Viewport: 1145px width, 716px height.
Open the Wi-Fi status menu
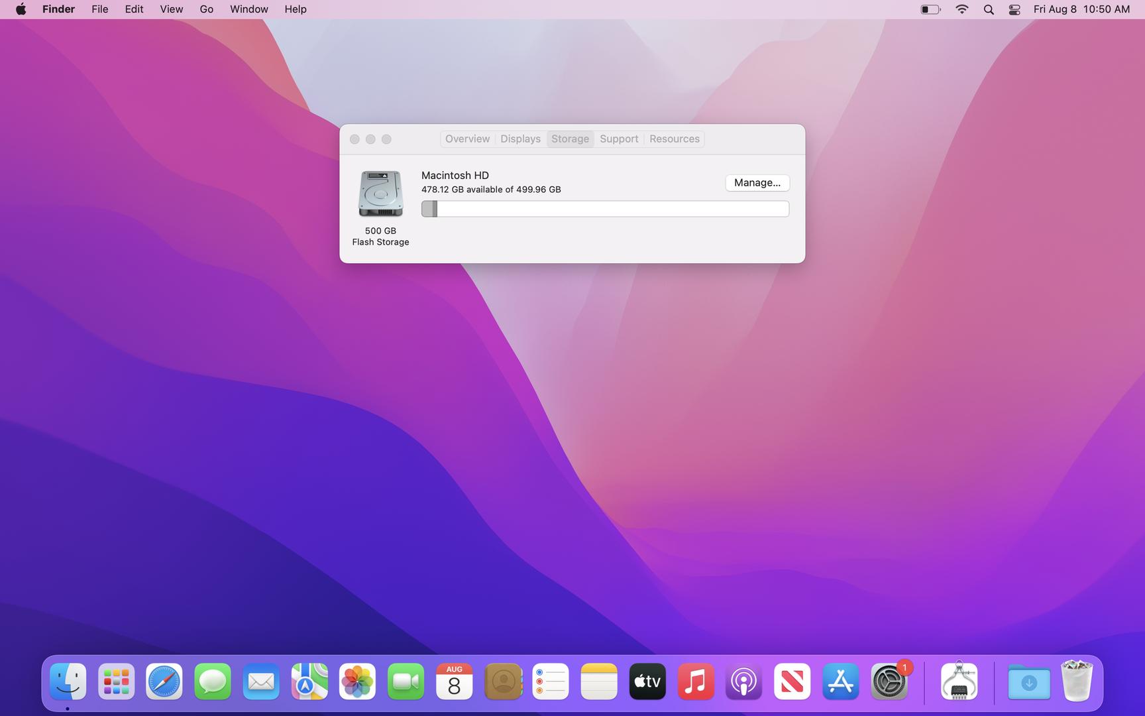[961, 9]
